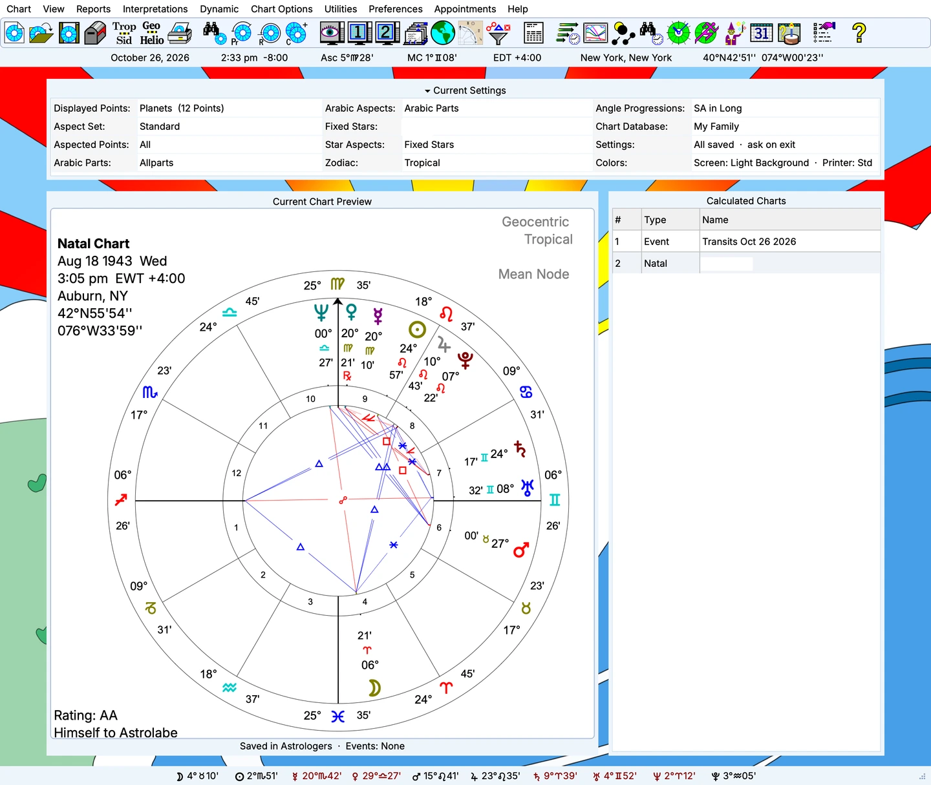The height and width of the screenshot is (785, 931).
Task: Click the Arabic Parts value 'Allparts'
Action: (x=156, y=163)
